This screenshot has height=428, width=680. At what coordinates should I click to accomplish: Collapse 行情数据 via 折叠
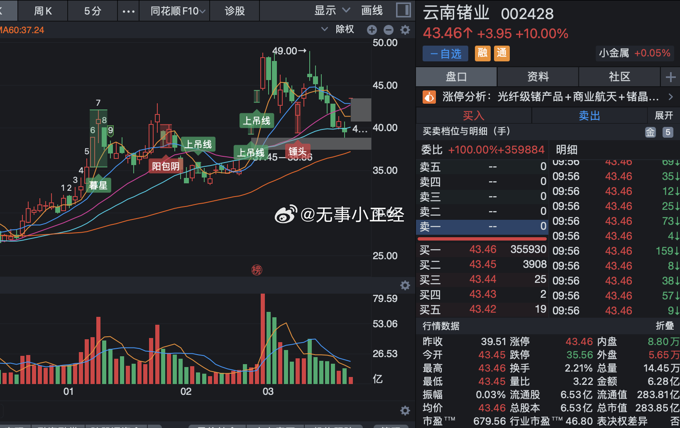[x=665, y=326]
